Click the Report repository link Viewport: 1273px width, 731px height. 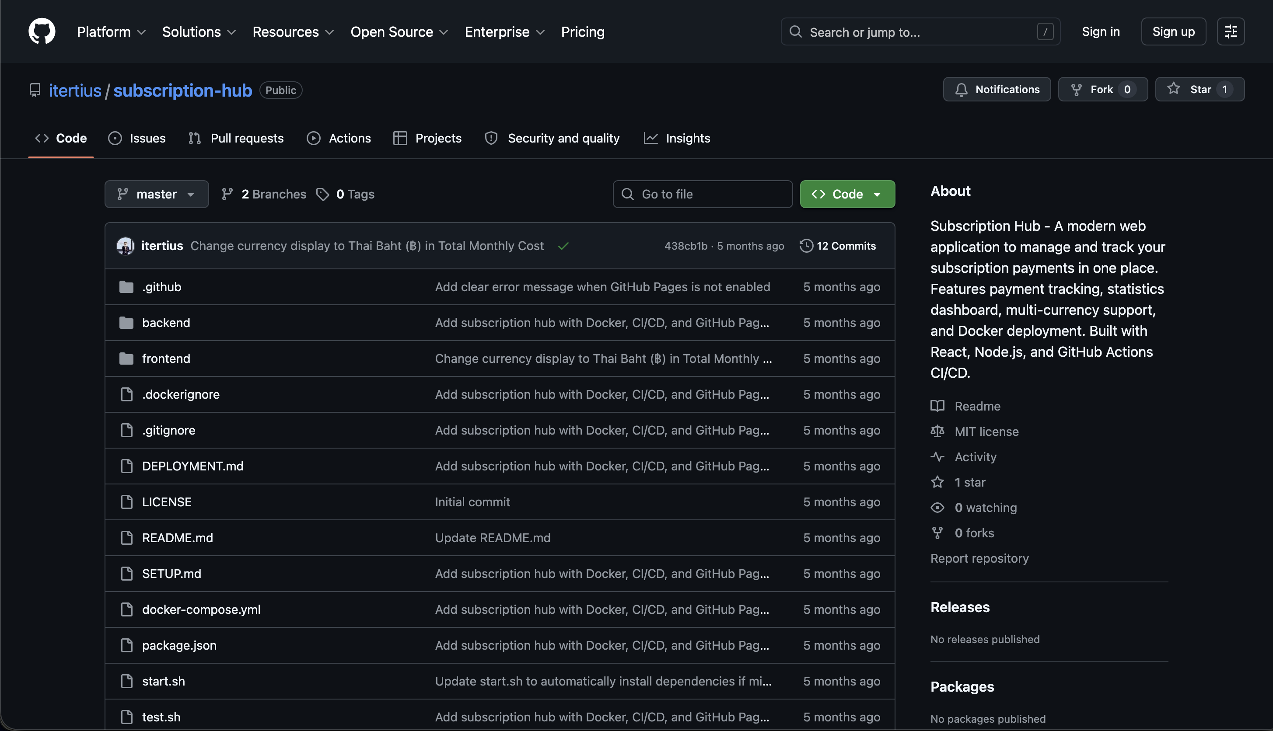[979, 558]
